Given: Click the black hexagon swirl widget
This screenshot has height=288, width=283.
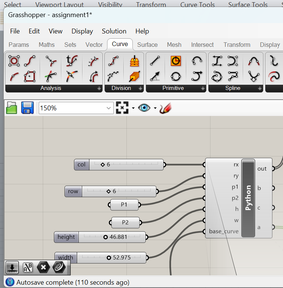Looking at the screenshot, I should (x=59, y=267).
